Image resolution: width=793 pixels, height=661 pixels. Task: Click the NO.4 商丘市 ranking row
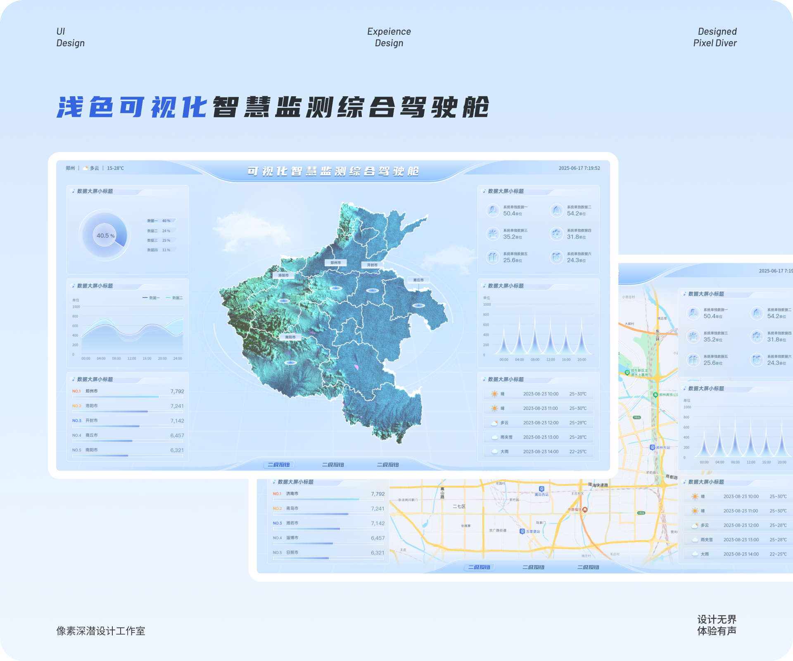click(128, 437)
